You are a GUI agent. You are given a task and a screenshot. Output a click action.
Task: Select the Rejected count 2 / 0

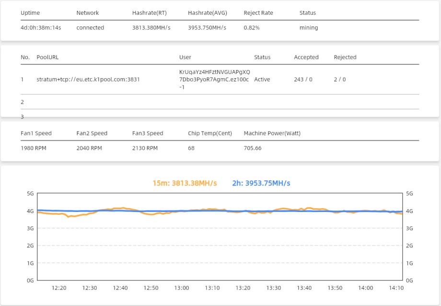339,80
